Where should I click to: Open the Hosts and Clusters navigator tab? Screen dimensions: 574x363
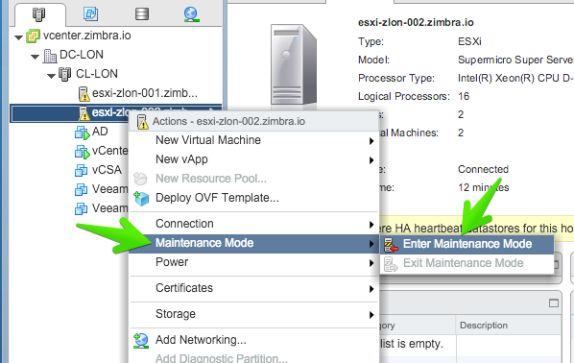point(38,13)
